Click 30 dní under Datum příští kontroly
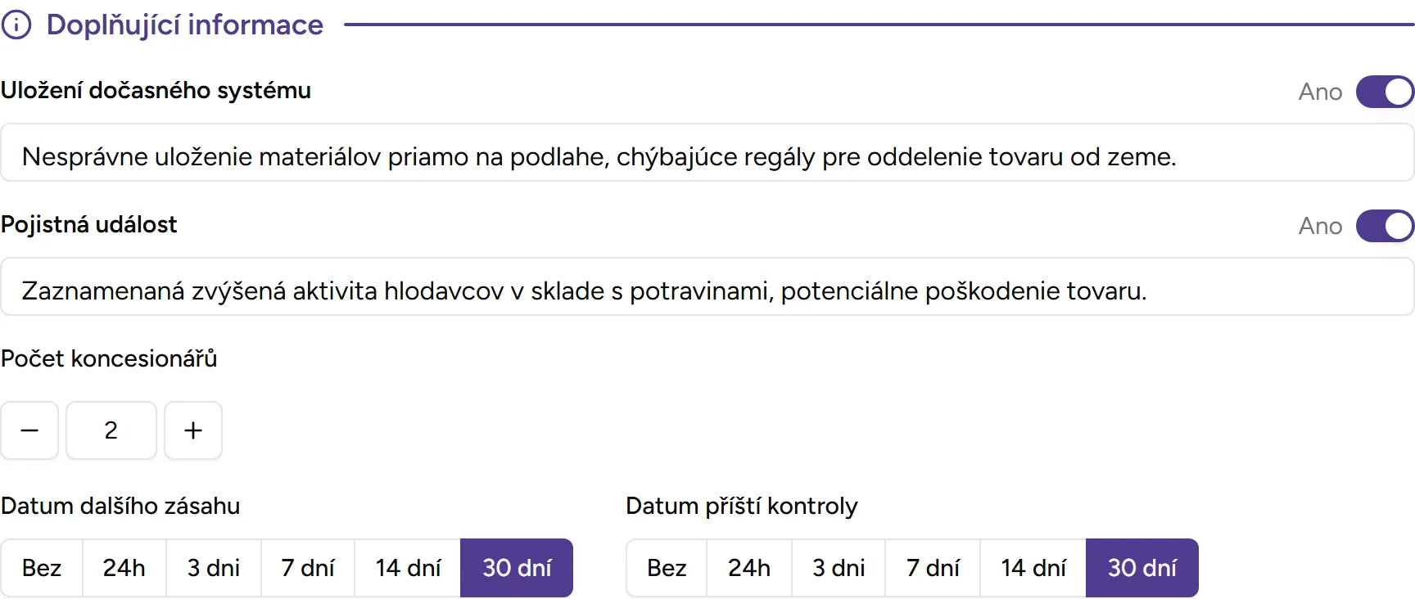Screen dimensions: 1415x599 [x=1142, y=568]
